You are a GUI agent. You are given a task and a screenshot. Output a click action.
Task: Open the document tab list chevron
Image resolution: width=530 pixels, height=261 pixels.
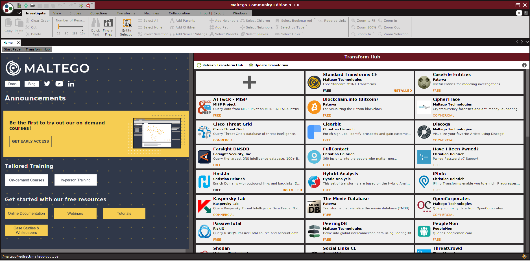[x=527, y=42]
